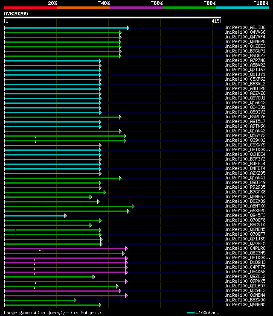The width and height of the screenshot is (273, 316).
Task: Open hit UniRef100_A7P7N6
Action: tap(245, 60)
